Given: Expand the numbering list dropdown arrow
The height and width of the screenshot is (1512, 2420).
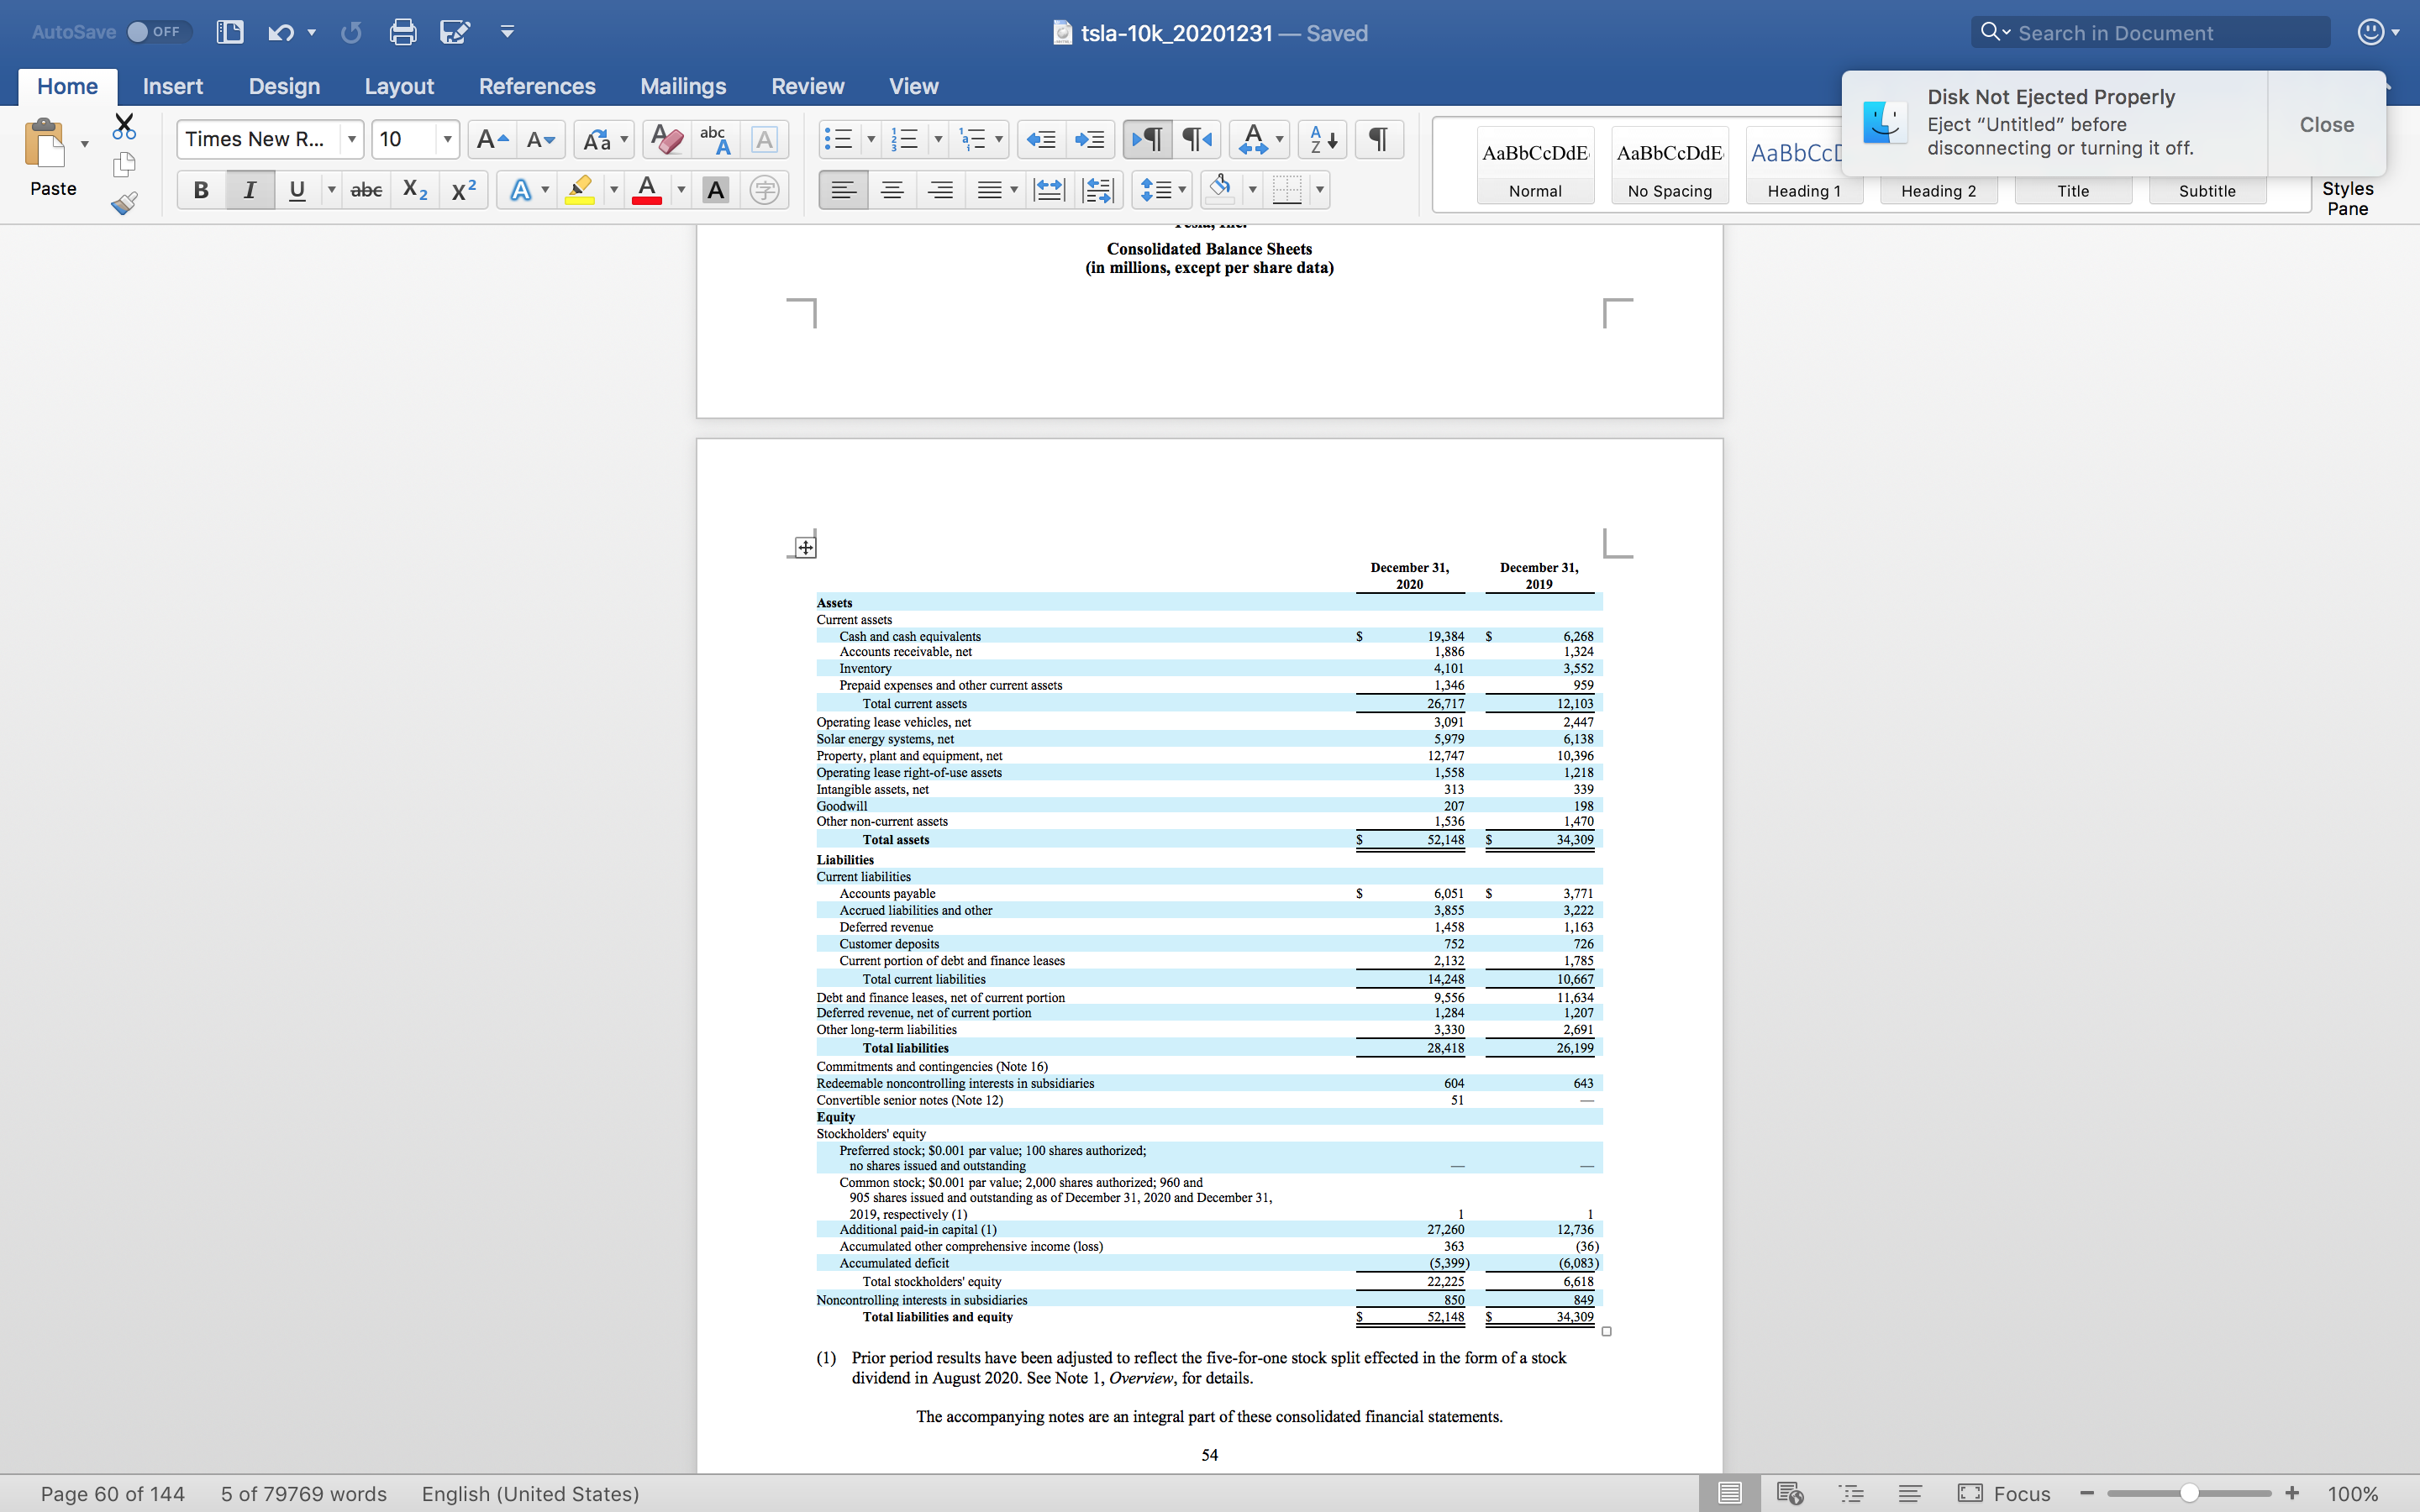Looking at the screenshot, I should (937, 139).
